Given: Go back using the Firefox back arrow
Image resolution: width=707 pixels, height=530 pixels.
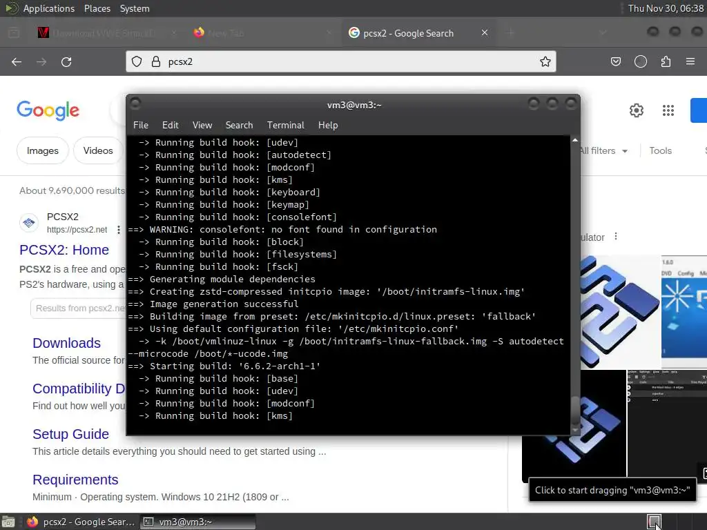Looking at the screenshot, I should 17,61.
